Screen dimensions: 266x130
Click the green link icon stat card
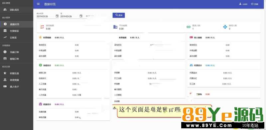point(189,27)
